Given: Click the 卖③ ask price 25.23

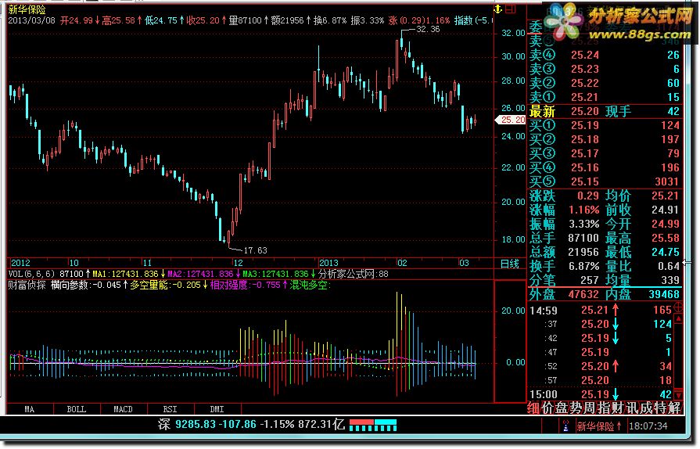Looking at the screenshot, I should coord(585,69).
